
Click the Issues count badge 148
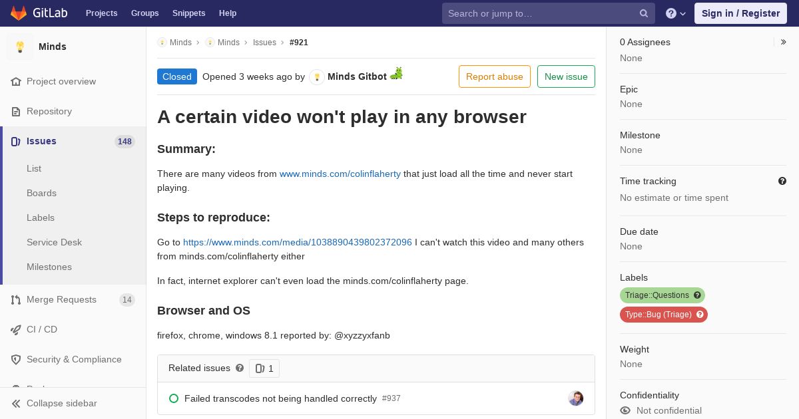click(x=125, y=142)
